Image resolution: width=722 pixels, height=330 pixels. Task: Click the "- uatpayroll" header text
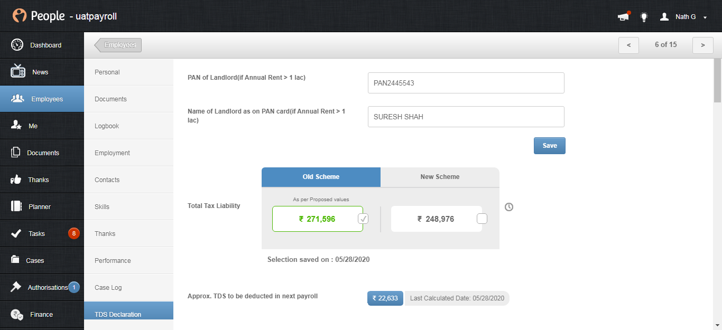[x=93, y=17]
